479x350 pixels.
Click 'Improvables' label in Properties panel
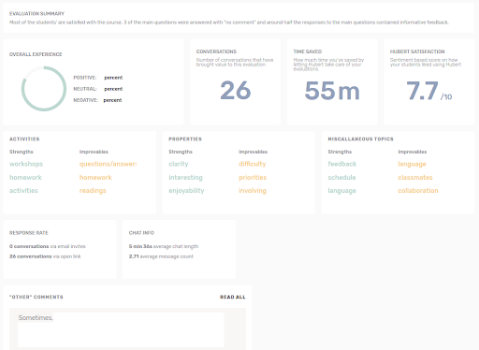[253, 152]
